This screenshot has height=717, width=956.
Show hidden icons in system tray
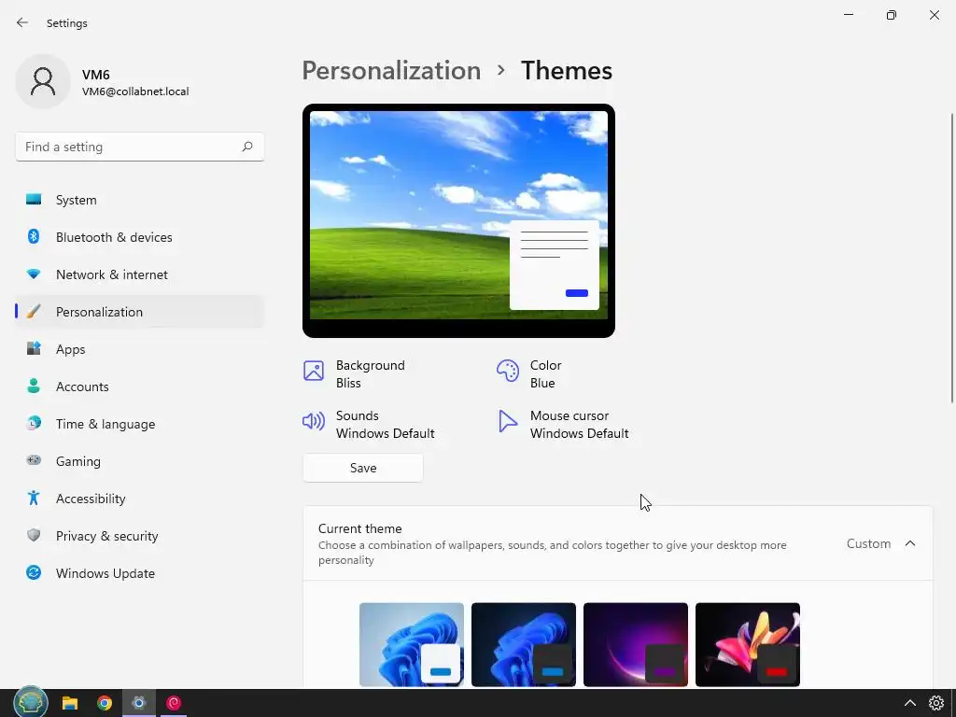coord(909,703)
